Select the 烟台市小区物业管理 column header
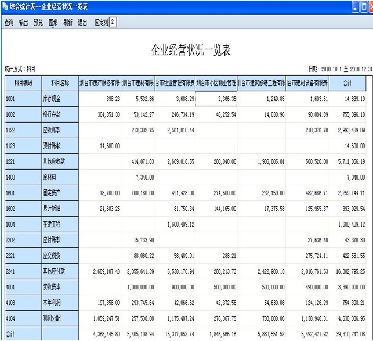 216,83
